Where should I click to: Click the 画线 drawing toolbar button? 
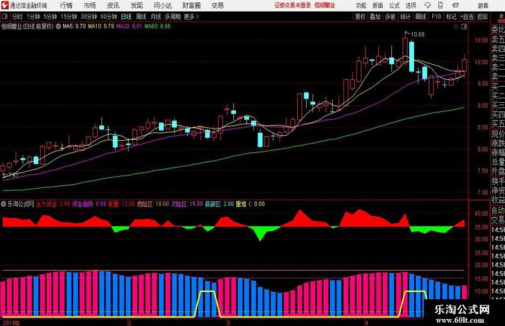pyautogui.click(x=421, y=17)
